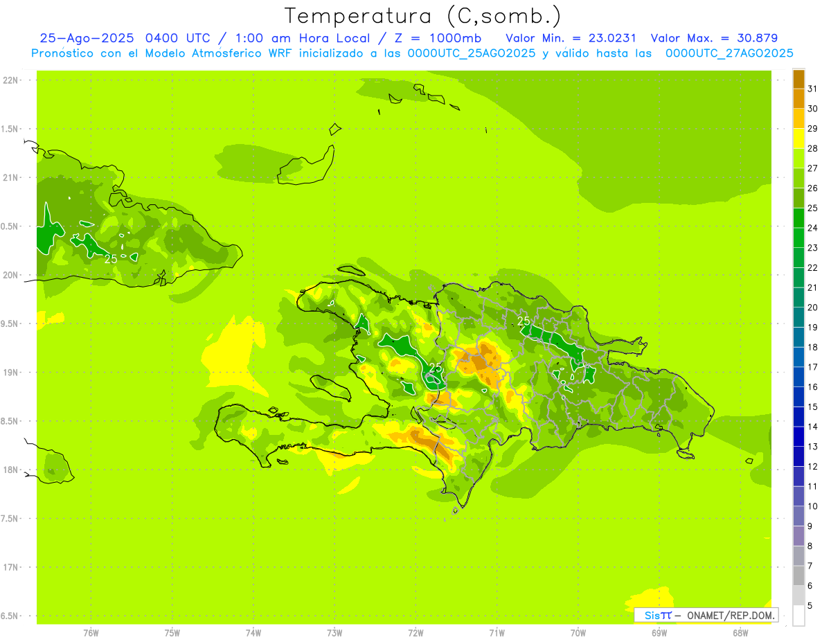
Task: Click the legend value "27"
Action: 812,168
